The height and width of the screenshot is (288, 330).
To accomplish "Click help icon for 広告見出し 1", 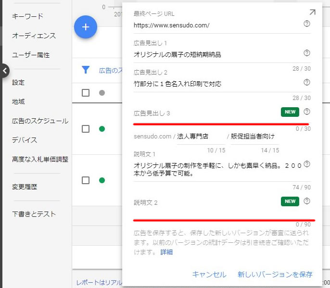I will pyautogui.click(x=307, y=53).
